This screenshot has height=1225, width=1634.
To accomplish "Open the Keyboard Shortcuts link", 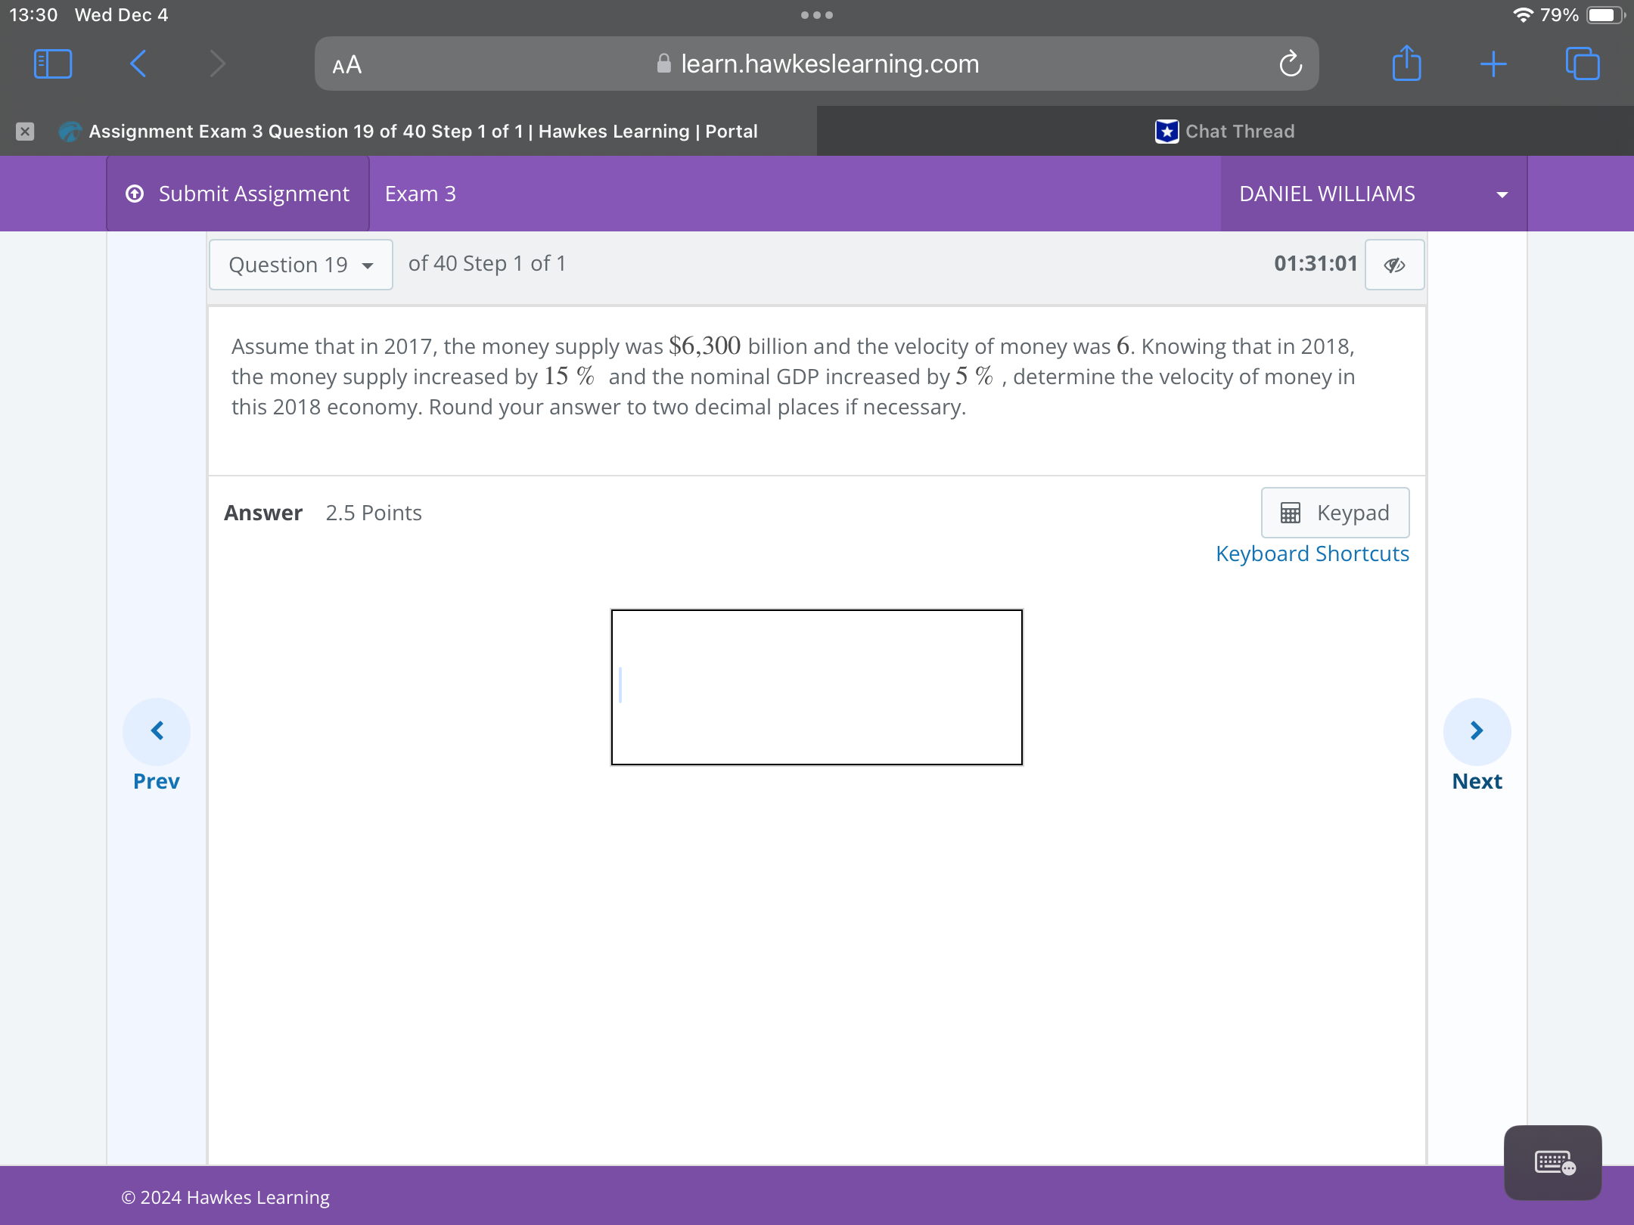I will point(1312,554).
